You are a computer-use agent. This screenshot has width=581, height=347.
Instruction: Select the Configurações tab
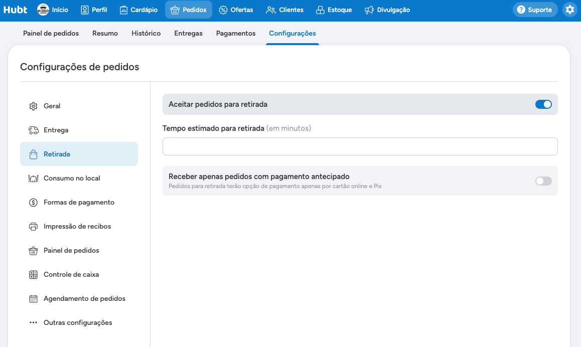tap(293, 33)
